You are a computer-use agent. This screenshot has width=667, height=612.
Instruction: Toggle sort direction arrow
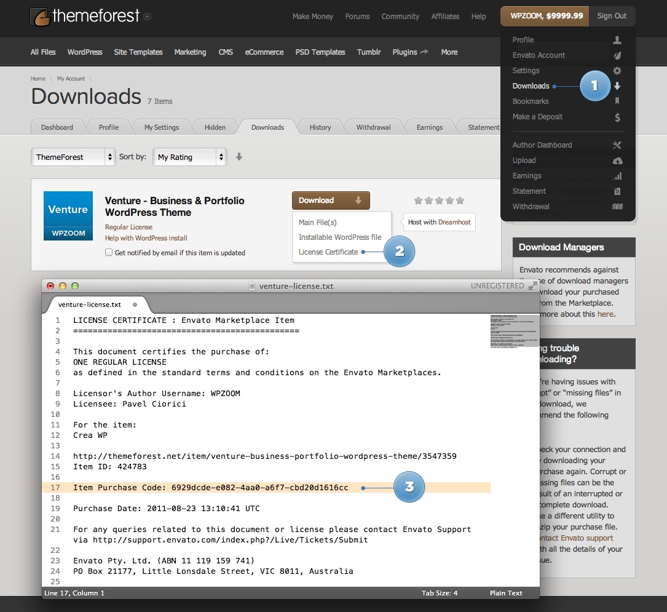pyautogui.click(x=239, y=157)
